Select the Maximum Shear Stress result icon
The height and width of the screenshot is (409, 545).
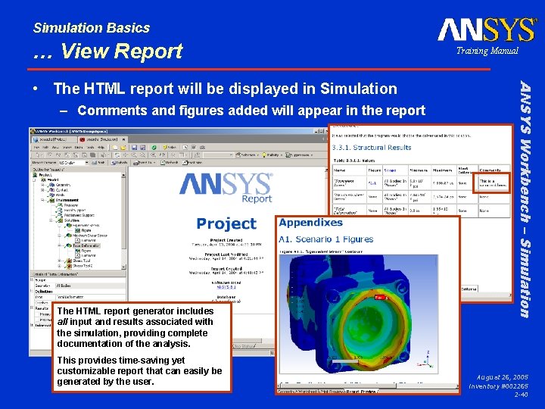pos(68,236)
